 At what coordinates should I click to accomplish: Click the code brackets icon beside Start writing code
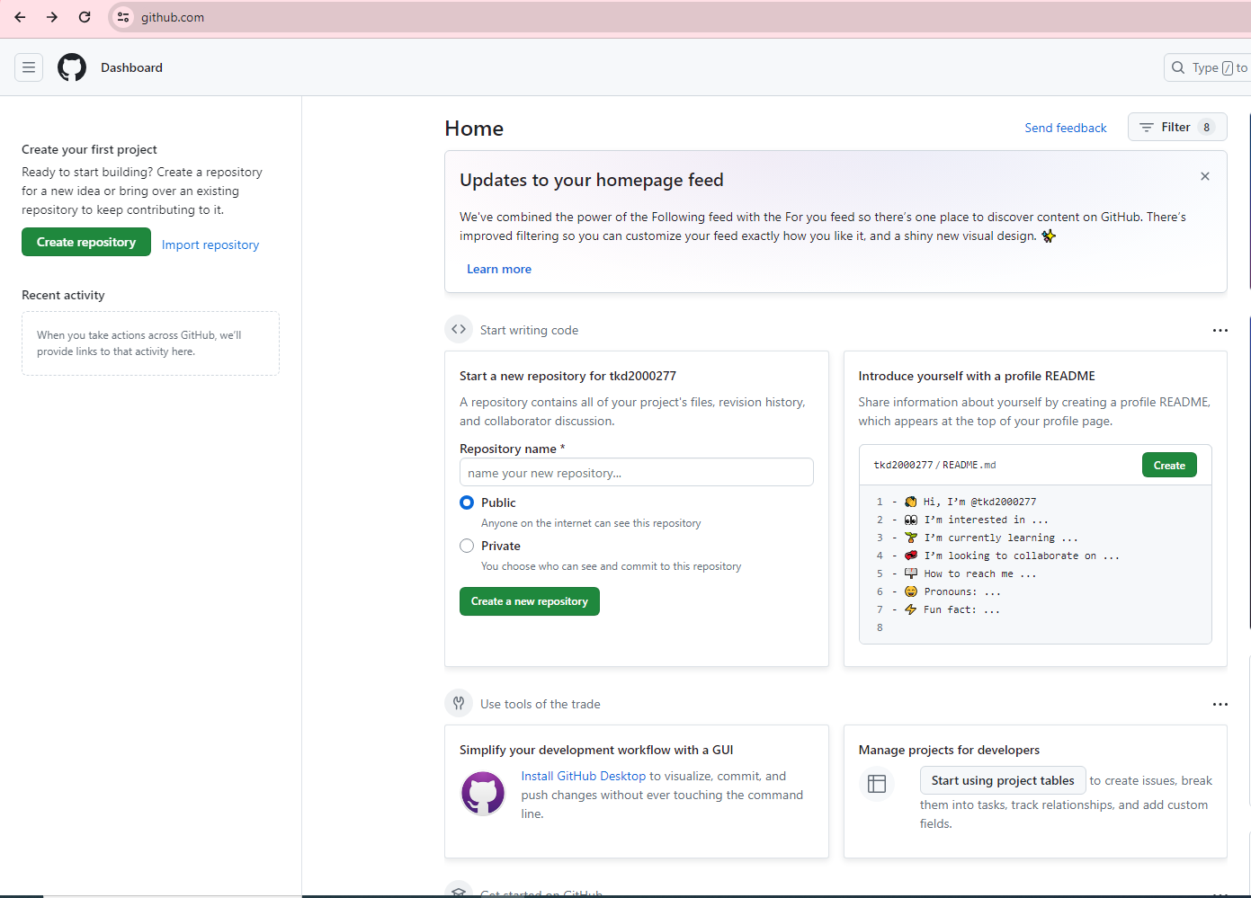click(459, 330)
